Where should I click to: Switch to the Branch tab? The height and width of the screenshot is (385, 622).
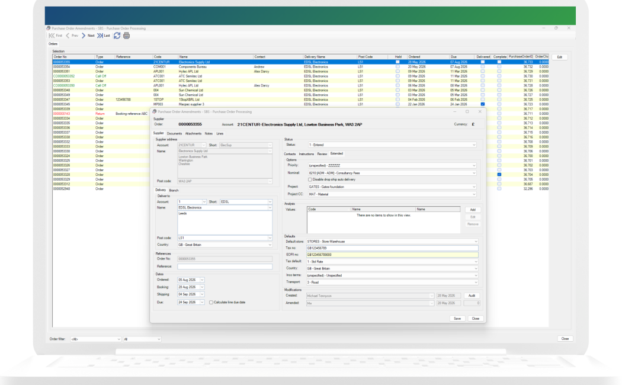174,190
